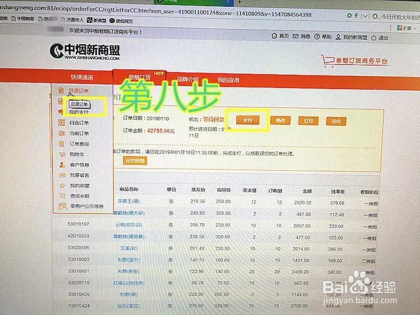Click the 订单查询 search-document icon
Image resolution: width=420 pixels, height=315 pixels.
click(62, 144)
